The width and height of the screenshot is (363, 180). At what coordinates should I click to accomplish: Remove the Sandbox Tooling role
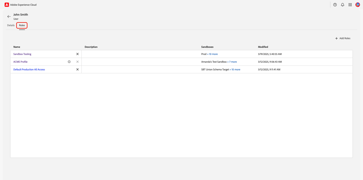77,54
